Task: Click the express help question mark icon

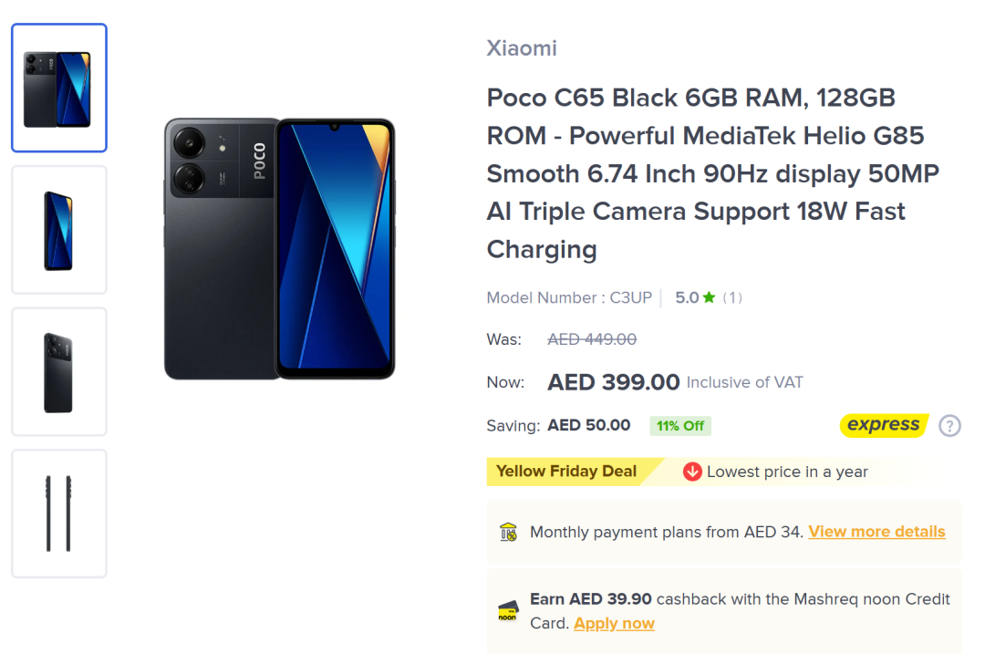Action: click(x=949, y=426)
